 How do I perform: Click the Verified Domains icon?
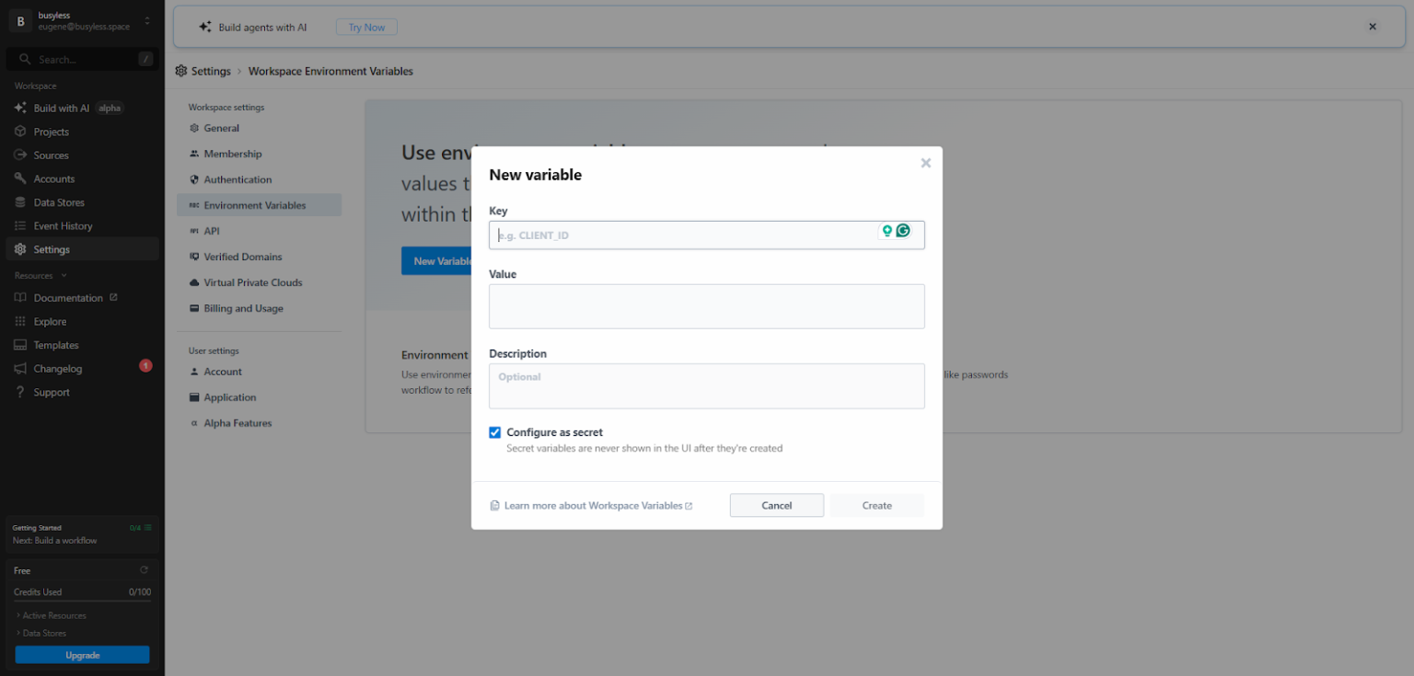pyautogui.click(x=194, y=257)
